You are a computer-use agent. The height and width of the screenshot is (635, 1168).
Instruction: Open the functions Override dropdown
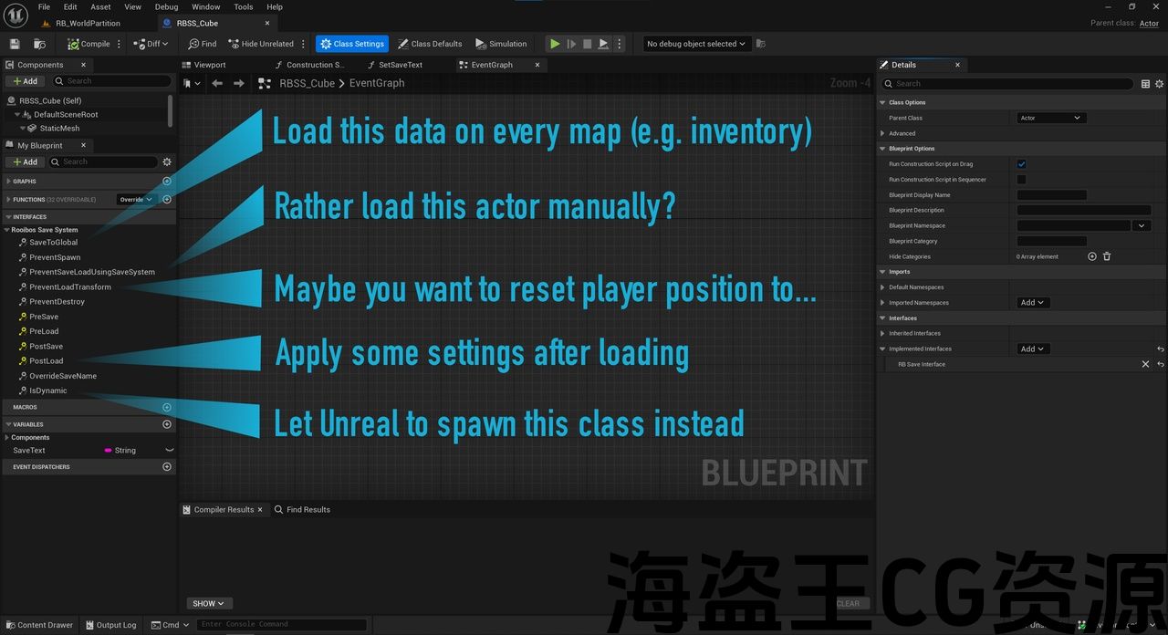[135, 199]
